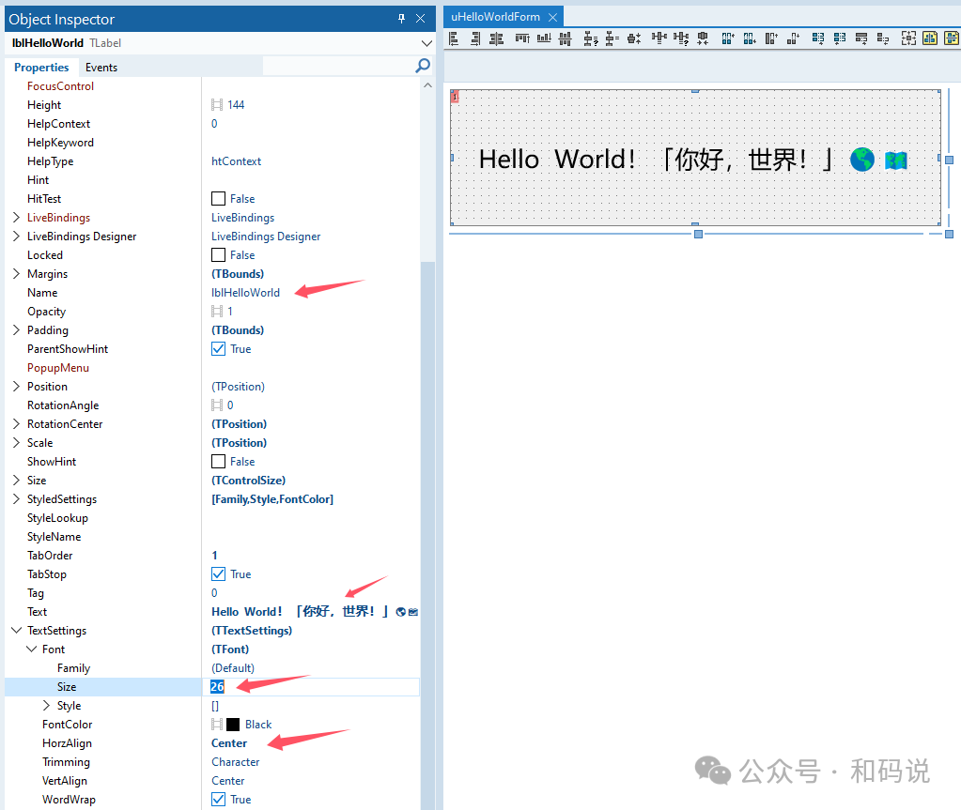Disable the TabStop checkbox
This screenshot has height=810, width=961.
[x=217, y=573]
